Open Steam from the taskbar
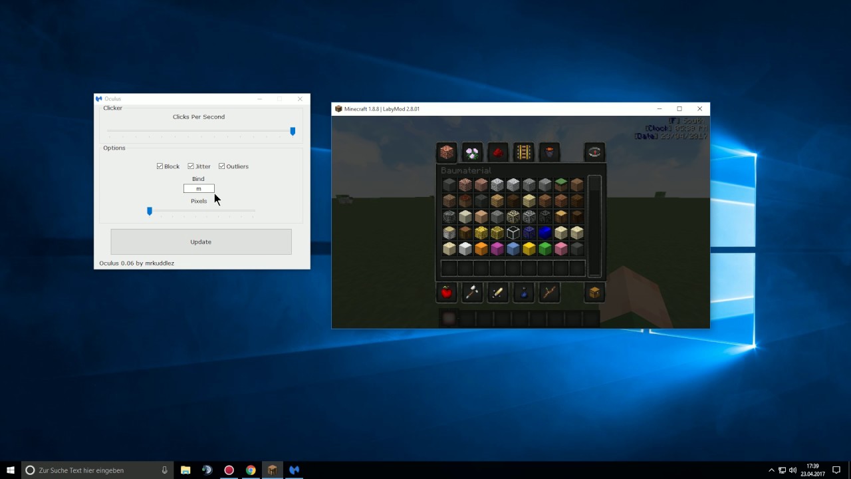 click(207, 470)
